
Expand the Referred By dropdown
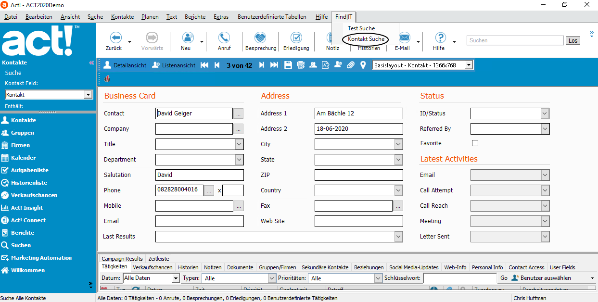click(545, 129)
